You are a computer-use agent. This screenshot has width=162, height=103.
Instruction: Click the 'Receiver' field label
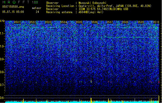52,9
